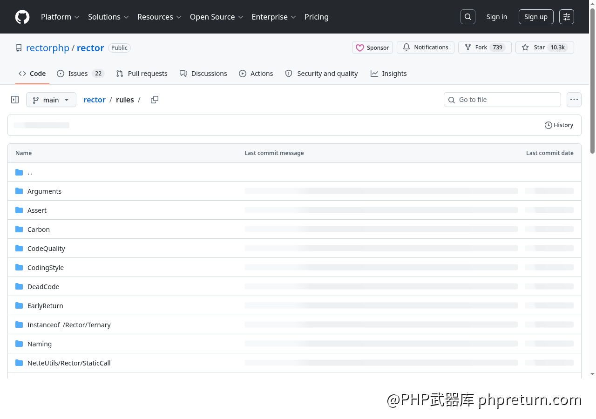
Task: Open the main branch selector dropdown
Action: [51, 100]
